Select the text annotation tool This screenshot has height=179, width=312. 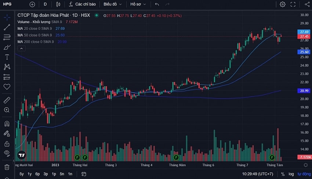(7, 57)
